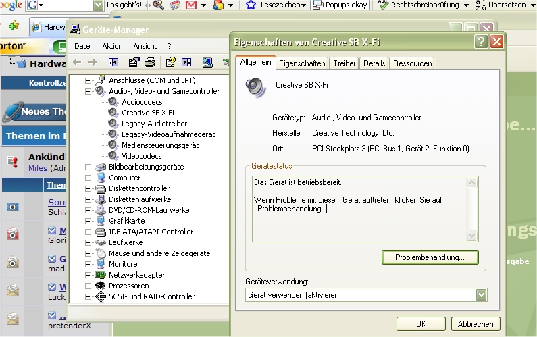Click the Gerätestatus scrollbar down arrow
537x337 pixels.
tap(473, 236)
